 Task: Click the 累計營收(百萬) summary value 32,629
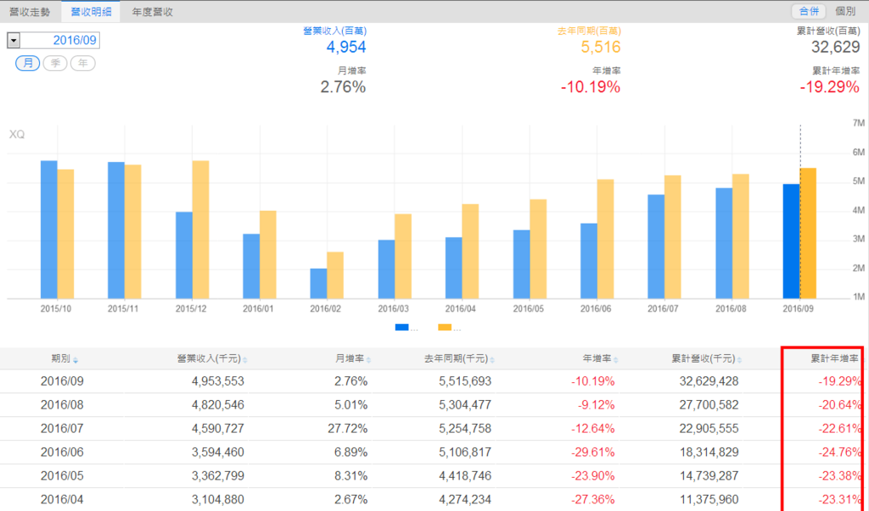point(836,47)
